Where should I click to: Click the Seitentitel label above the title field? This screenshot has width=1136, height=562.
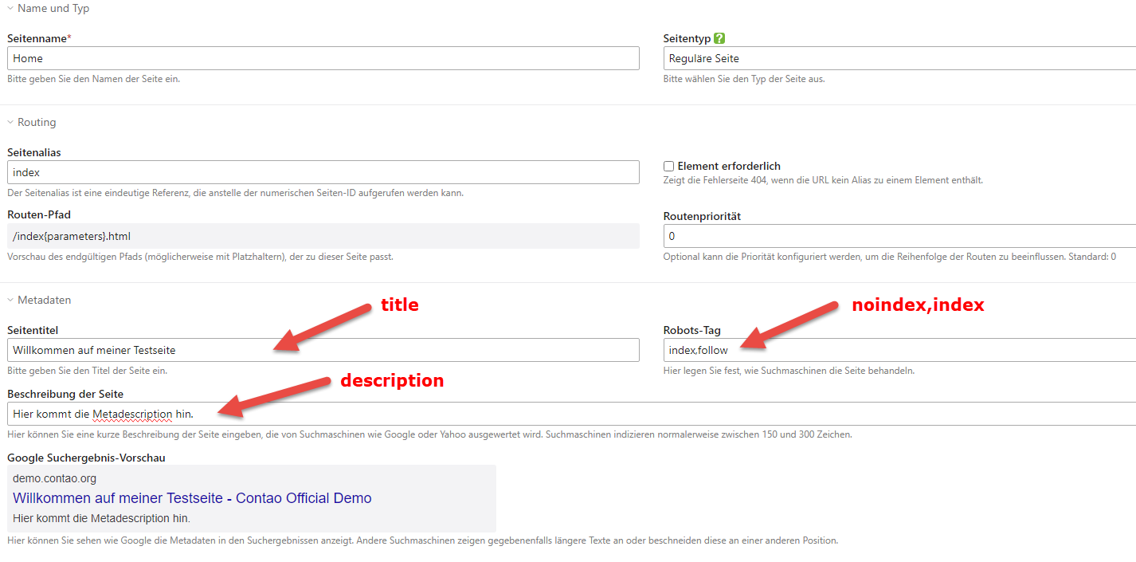click(x=33, y=330)
